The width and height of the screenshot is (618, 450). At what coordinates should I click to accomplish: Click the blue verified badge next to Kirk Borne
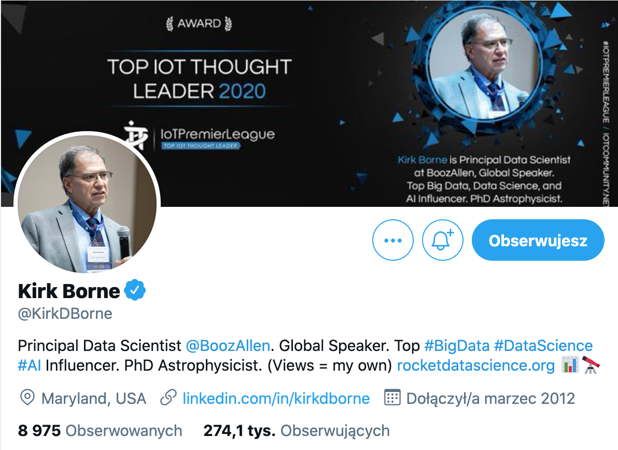point(135,289)
